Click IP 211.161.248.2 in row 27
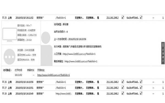The height and width of the screenshot is (103, 165). click(112, 88)
